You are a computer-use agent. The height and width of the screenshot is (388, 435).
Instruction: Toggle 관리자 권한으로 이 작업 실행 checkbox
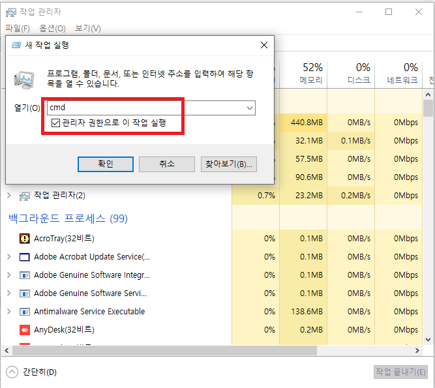(56, 123)
